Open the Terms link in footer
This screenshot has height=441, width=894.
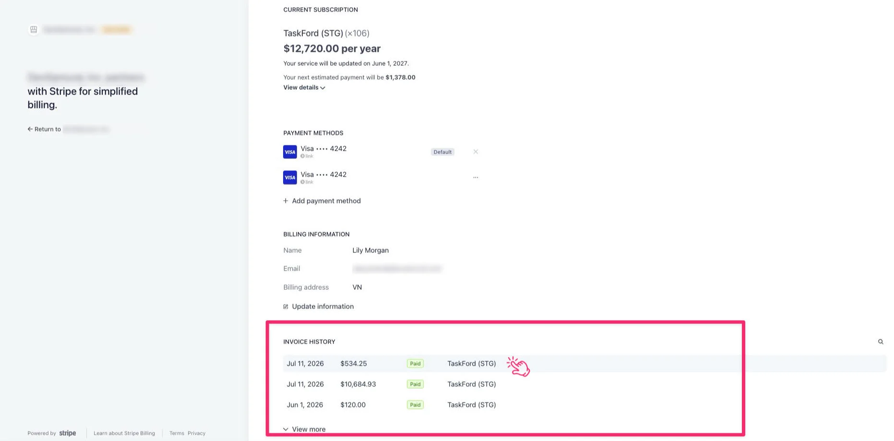177,433
